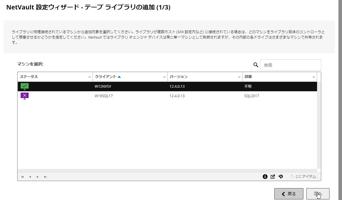Click the green online status icon for W12NVSV
The width and height of the screenshot is (342, 200).
point(25,87)
